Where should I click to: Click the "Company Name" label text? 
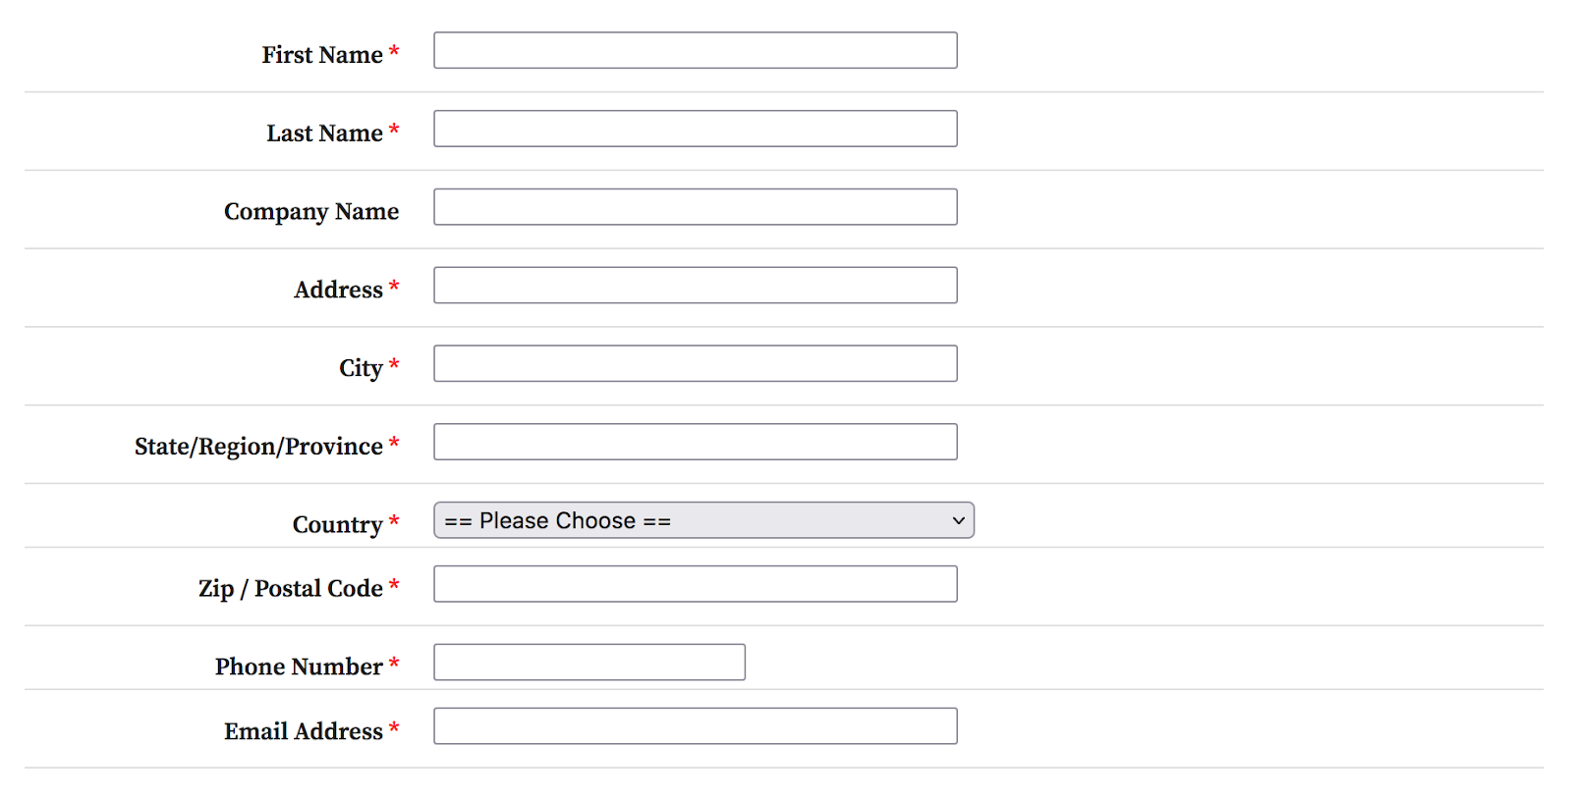(311, 212)
